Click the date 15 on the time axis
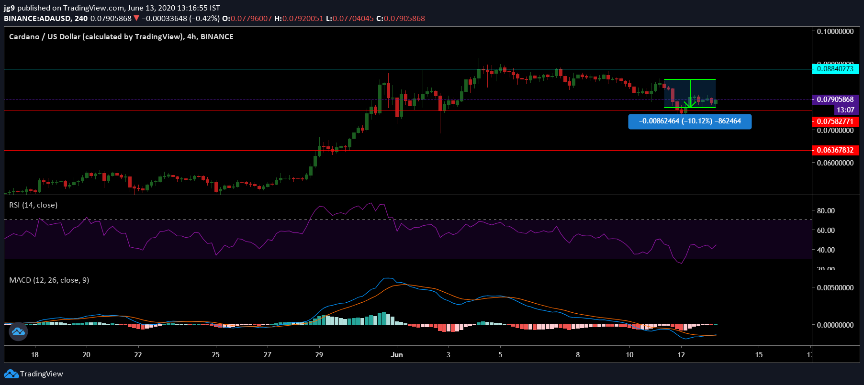 [x=759, y=355]
